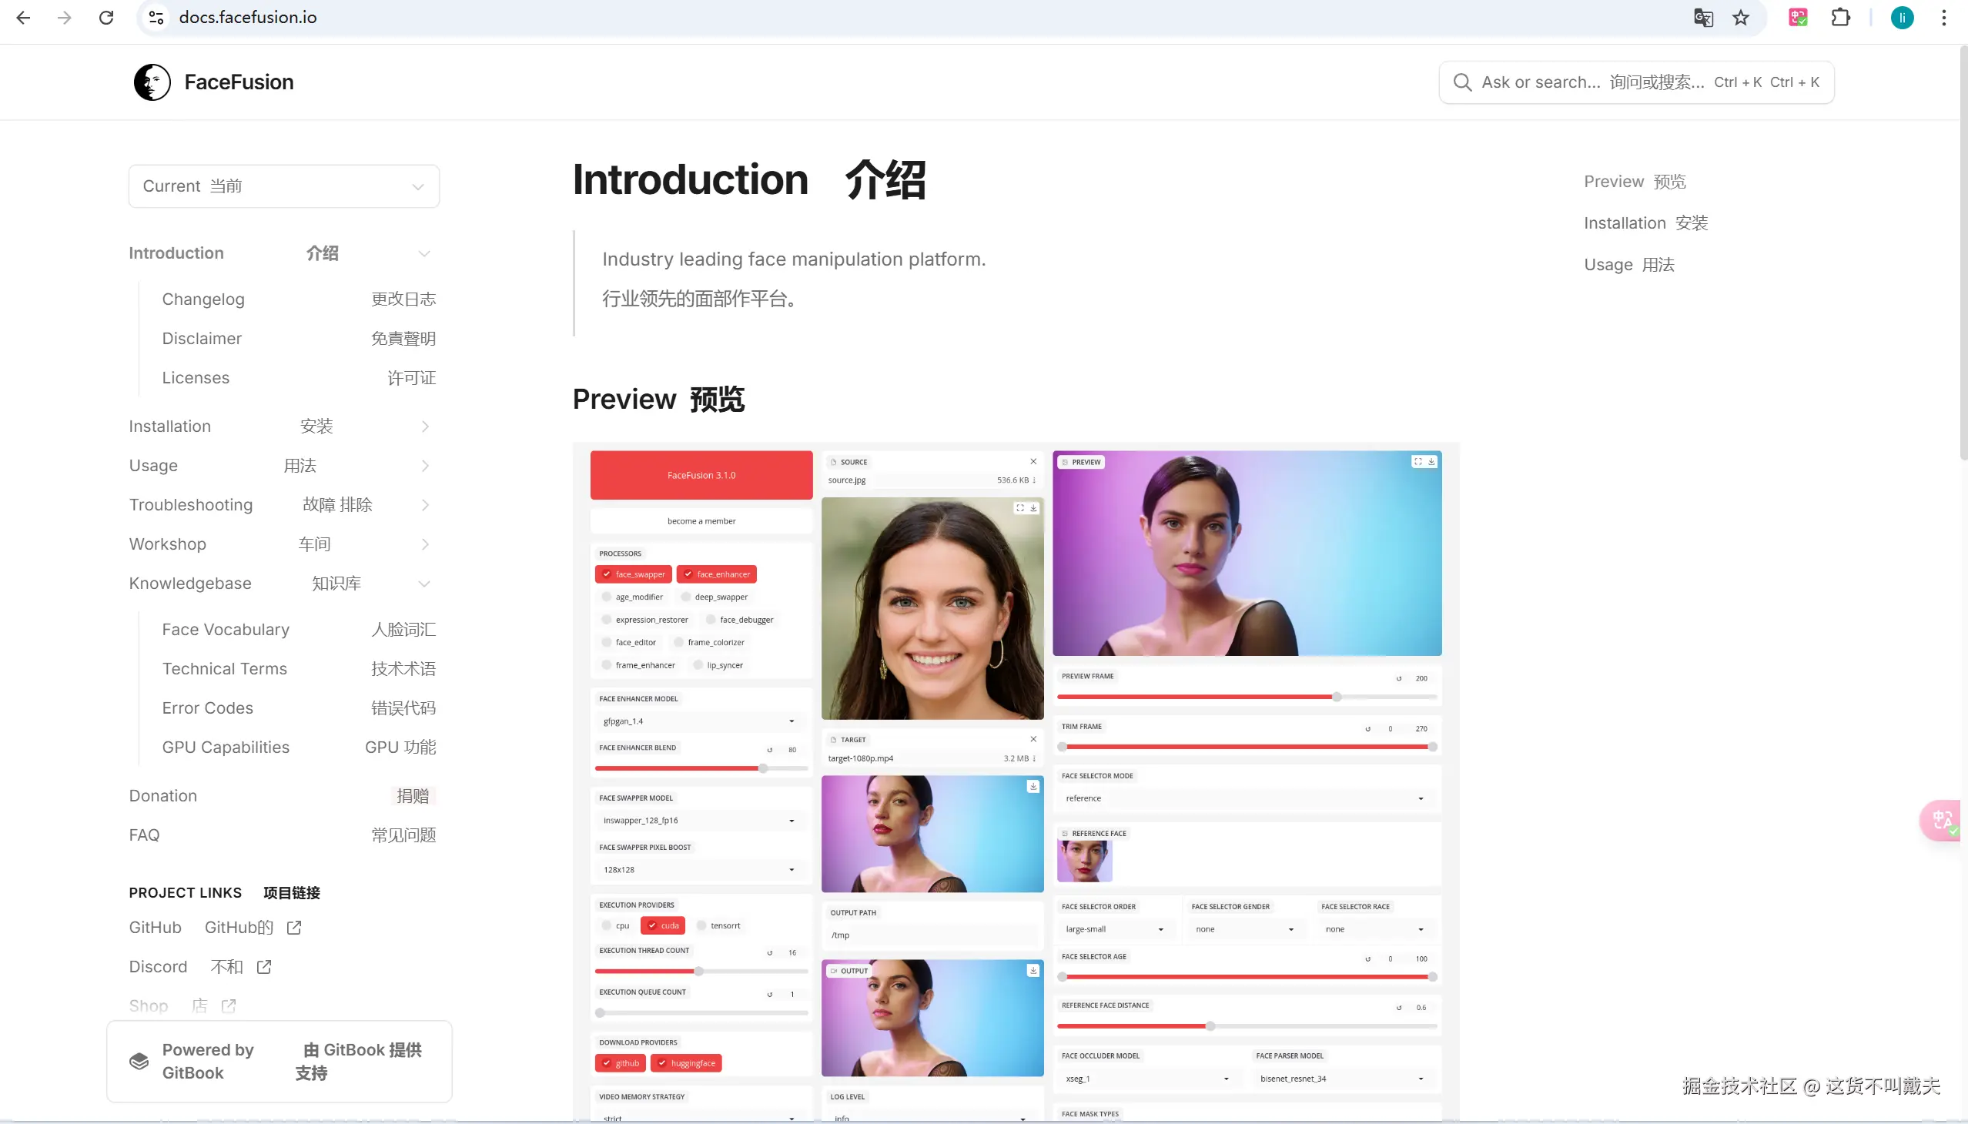The image size is (1968, 1124).
Task: Click the GitHub external link icon
Action: pyautogui.click(x=294, y=927)
